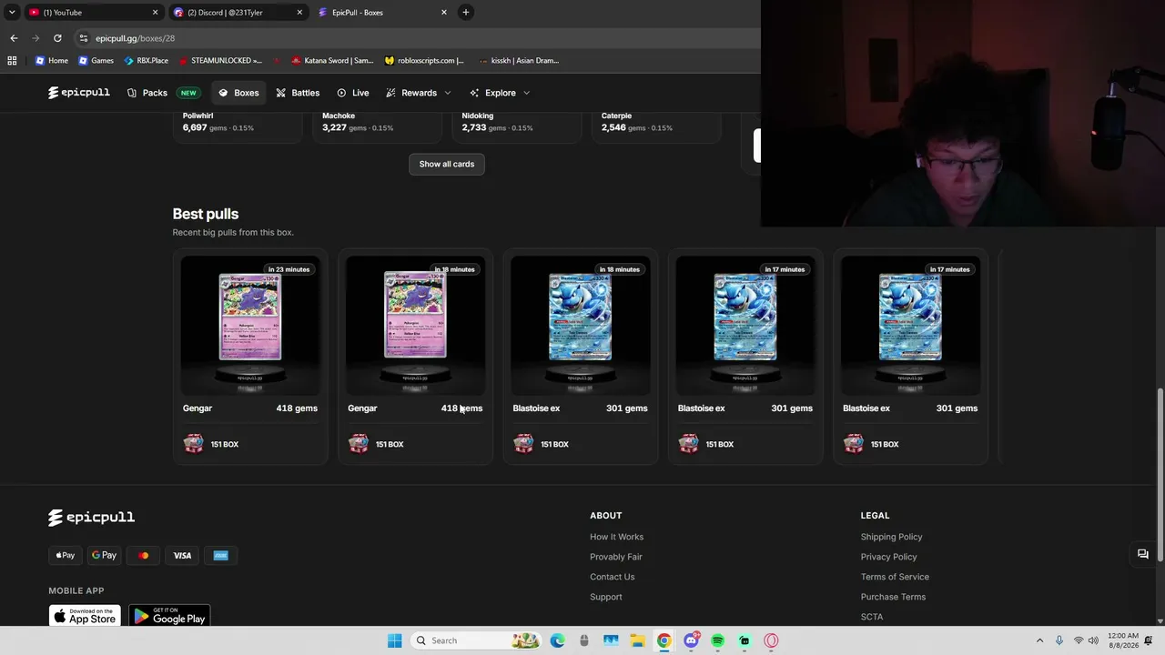Show hidden system tray icons

[x=1039, y=640]
